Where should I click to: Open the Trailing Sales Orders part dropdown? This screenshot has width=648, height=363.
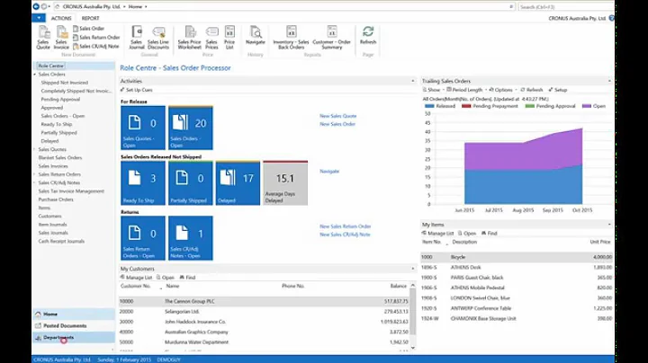click(x=609, y=81)
